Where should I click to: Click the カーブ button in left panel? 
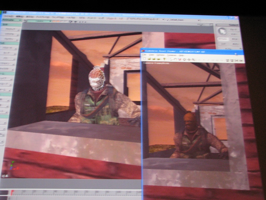tap(8, 53)
